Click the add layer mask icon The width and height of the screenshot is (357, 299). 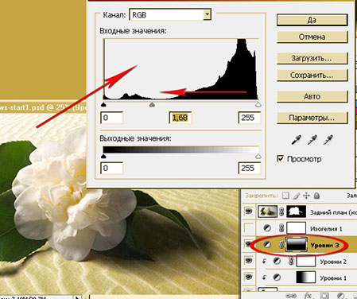324,296
